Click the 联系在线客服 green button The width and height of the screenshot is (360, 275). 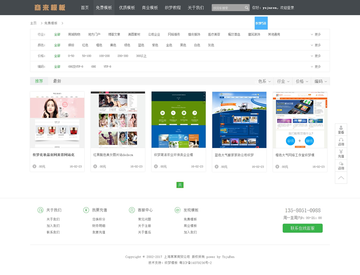302,228
